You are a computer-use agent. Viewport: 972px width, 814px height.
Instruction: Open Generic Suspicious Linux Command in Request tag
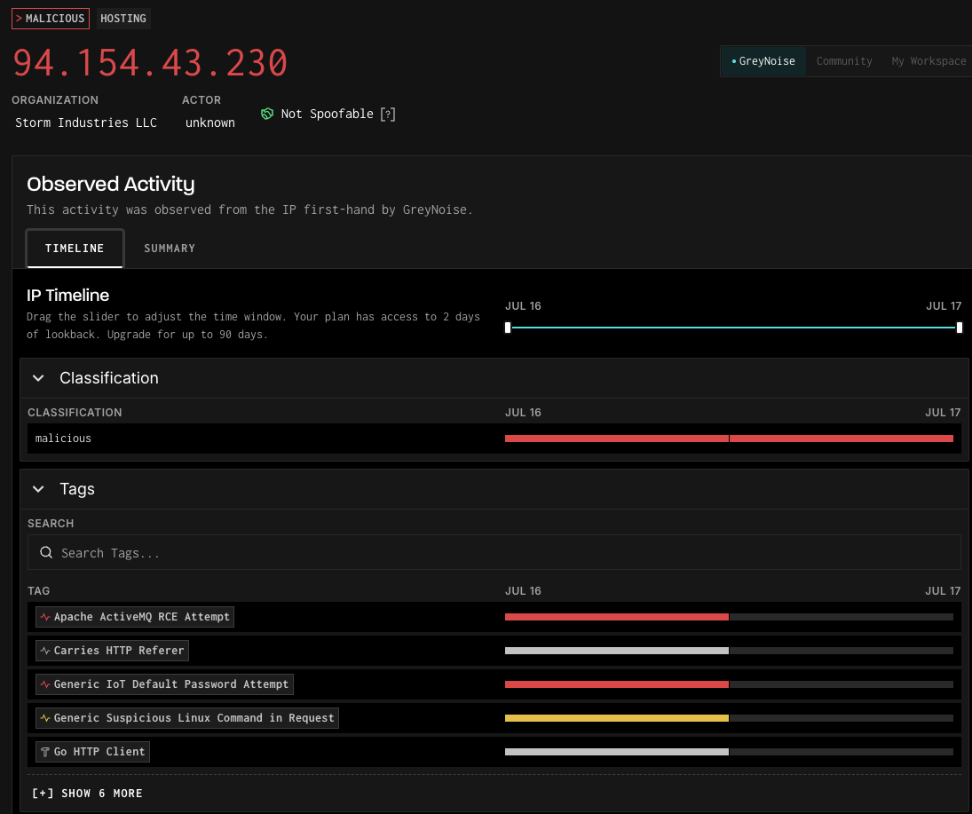[x=187, y=718]
